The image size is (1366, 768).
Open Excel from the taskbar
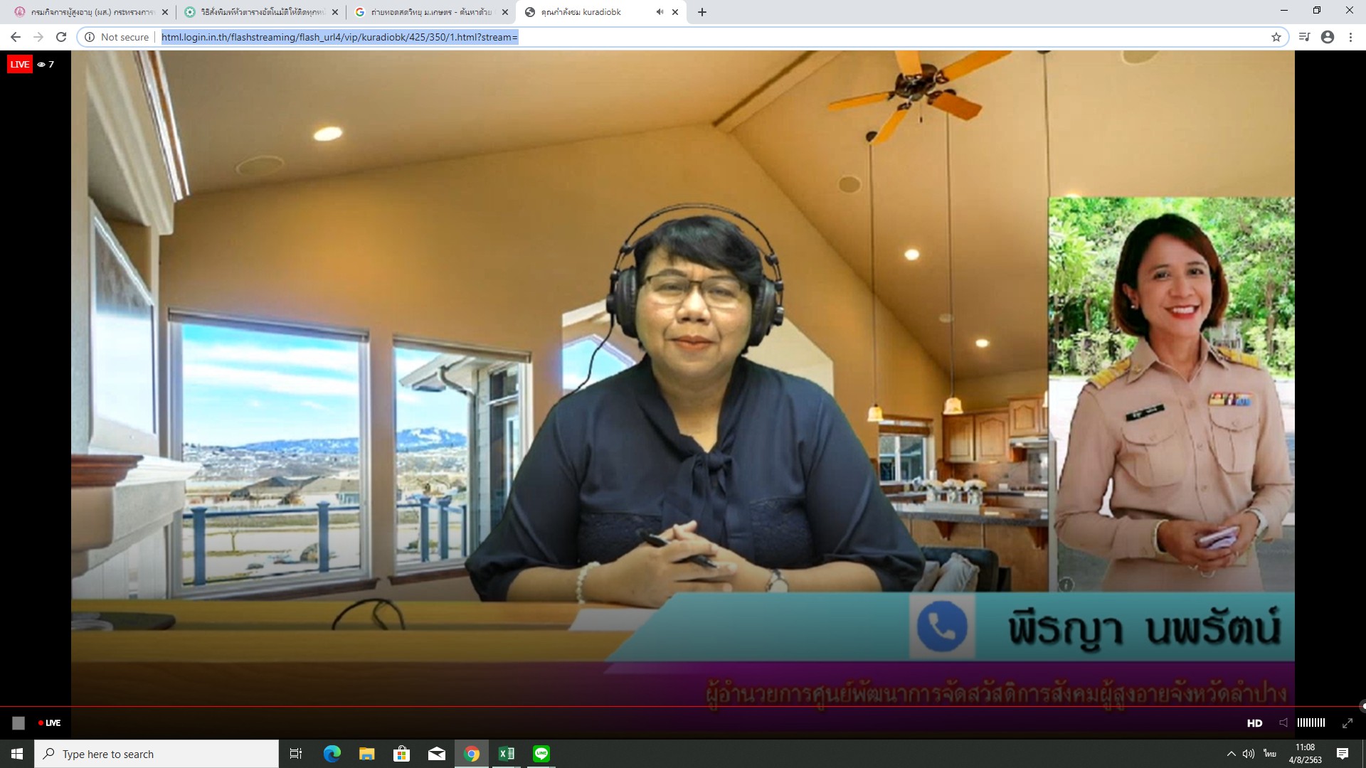pyautogui.click(x=507, y=754)
